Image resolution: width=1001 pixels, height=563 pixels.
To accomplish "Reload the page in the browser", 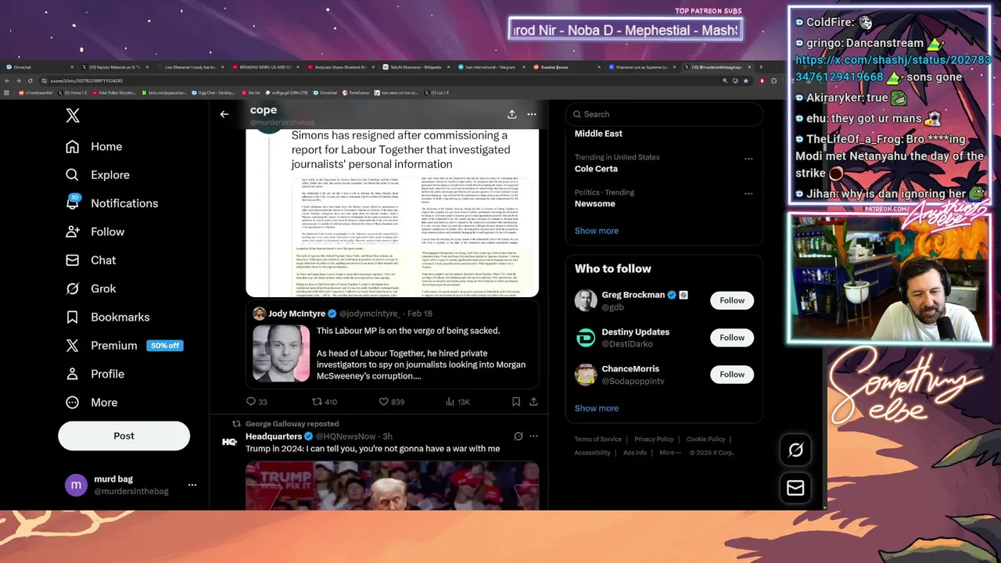I will pos(30,81).
